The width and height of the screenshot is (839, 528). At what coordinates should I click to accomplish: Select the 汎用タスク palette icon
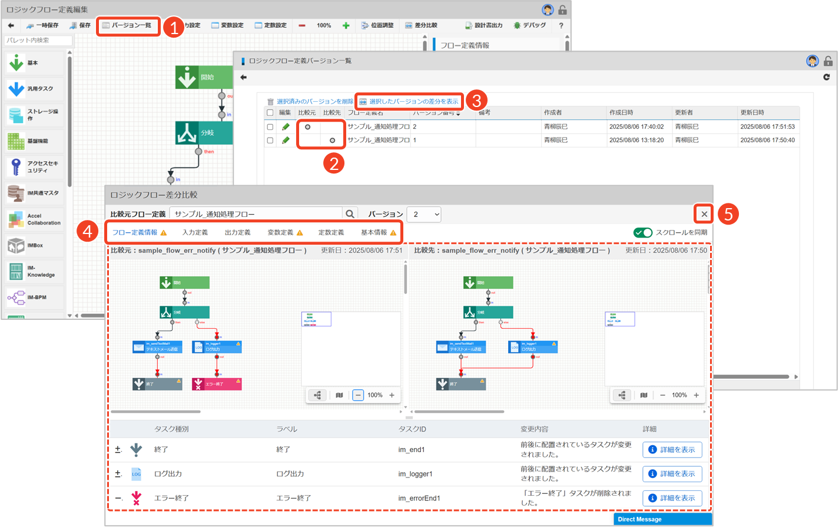[x=16, y=89]
